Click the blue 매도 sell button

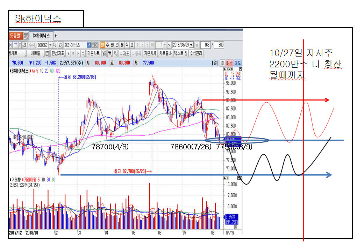(238, 63)
